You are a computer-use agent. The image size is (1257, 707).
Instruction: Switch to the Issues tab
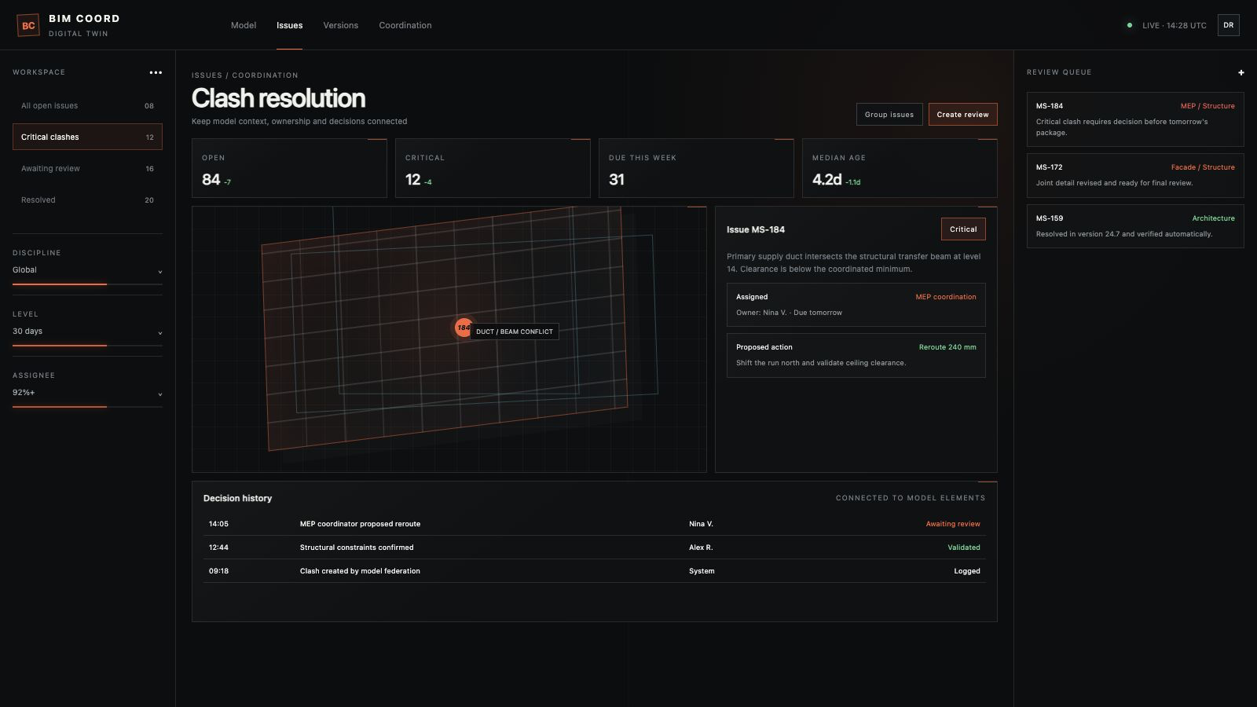pos(289,25)
